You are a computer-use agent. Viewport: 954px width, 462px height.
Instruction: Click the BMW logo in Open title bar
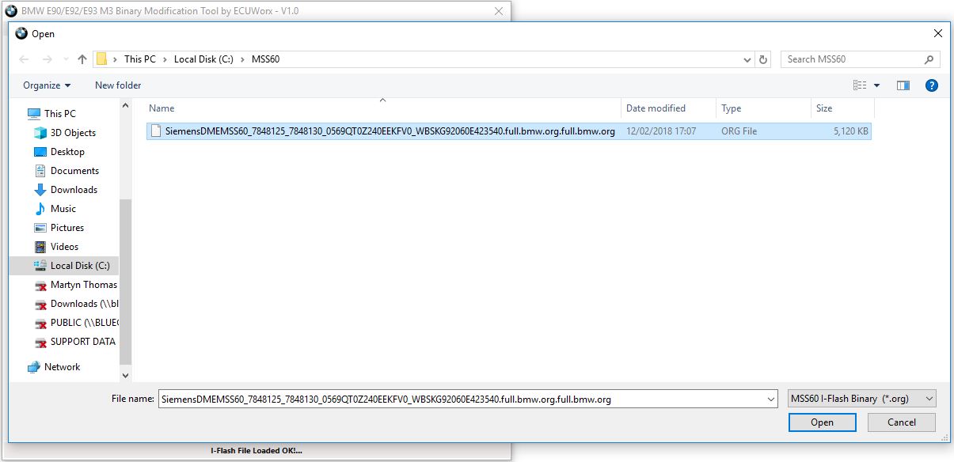click(x=21, y=34)
